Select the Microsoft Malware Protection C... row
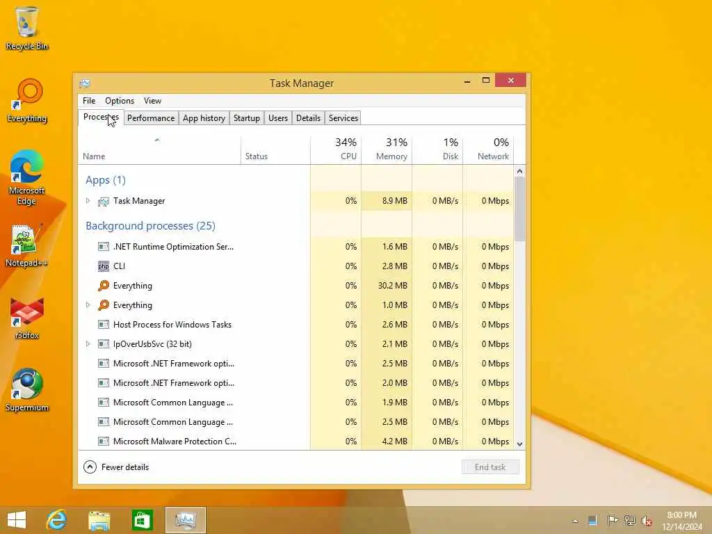 point(296,442)
